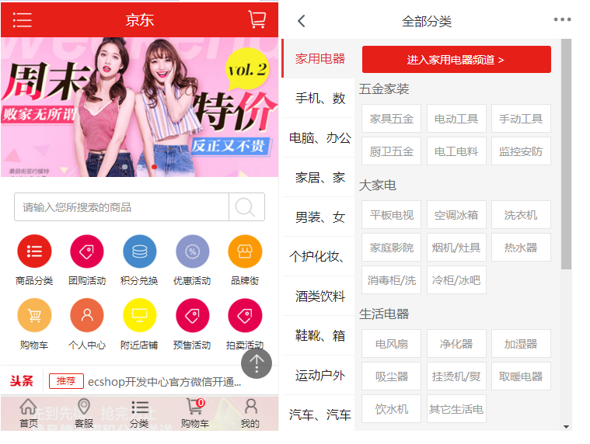The image size is (590, 444).
Task: Open 我的 profile tab in bottom bar
Action: click(250, 413)
